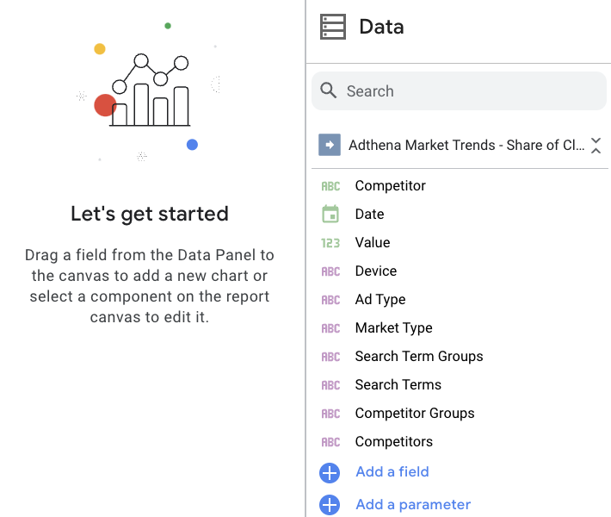Open the Add a field link
The image size is (611, 517).
point(392,471)
